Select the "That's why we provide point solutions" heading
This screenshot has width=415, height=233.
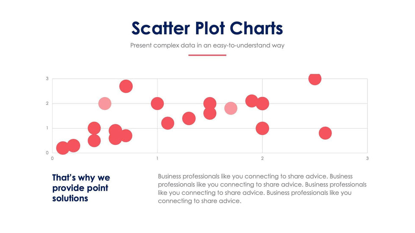point(81,188)
